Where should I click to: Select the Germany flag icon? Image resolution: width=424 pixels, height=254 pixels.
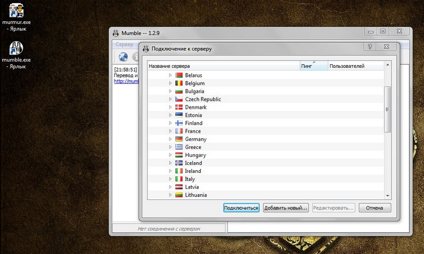click(179, 139)
